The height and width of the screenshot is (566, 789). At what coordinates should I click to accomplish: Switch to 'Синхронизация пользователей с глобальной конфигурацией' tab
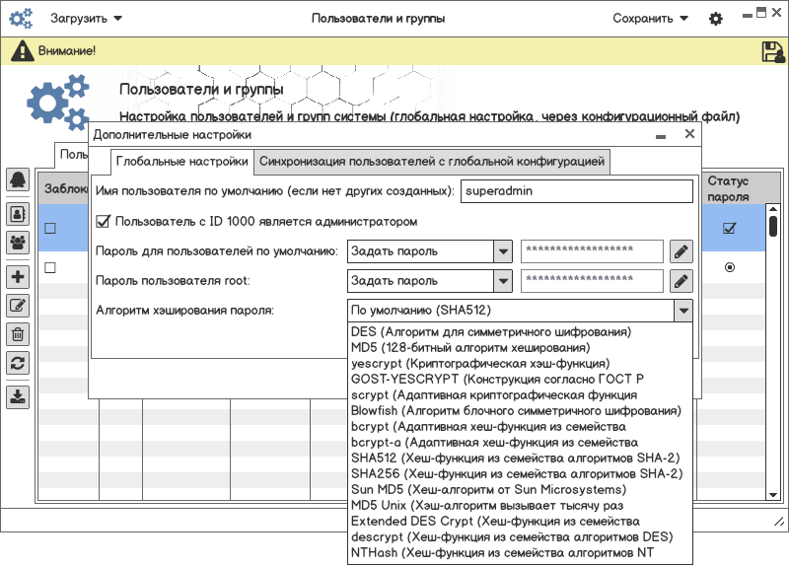click(x=431, y=162)
